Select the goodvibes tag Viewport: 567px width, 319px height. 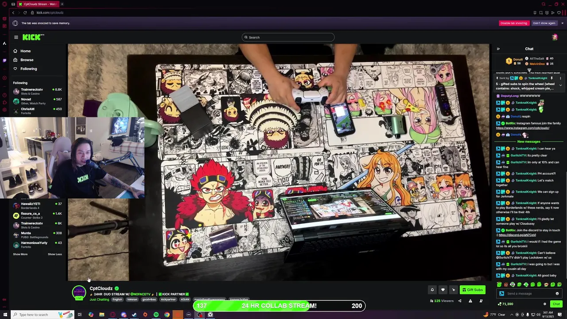pyautogui.click(x=149, y=300)
